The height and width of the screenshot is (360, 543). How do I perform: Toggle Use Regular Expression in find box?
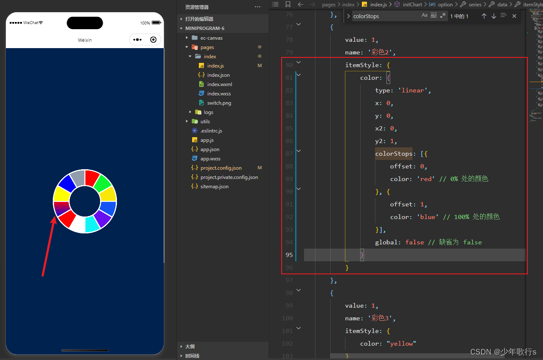point(443,16)
